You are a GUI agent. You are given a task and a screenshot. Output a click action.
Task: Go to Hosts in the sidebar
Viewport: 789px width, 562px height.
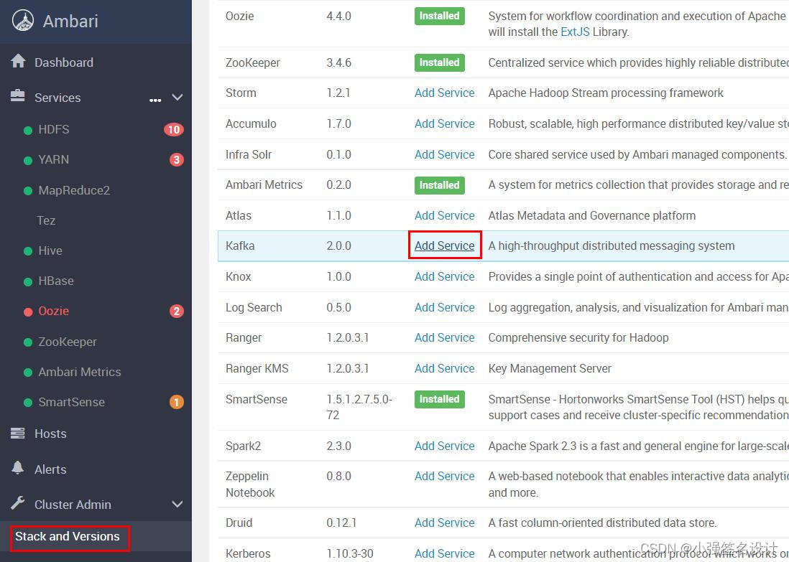coord(50,434)
